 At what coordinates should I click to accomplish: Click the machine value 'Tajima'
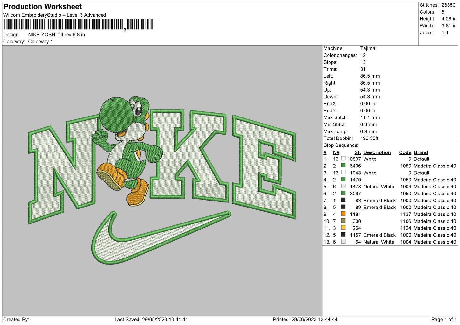(x=368, y=48)
